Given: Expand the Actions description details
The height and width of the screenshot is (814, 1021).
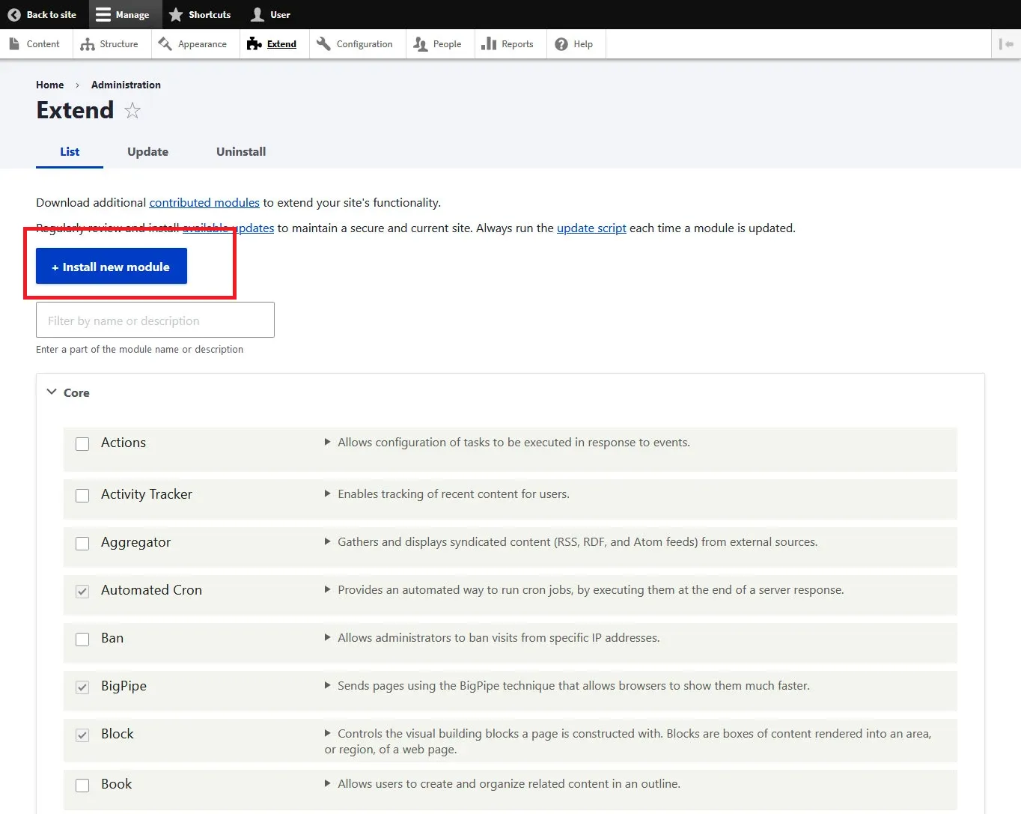Looking at the screenshot, I should pos(327,443).
